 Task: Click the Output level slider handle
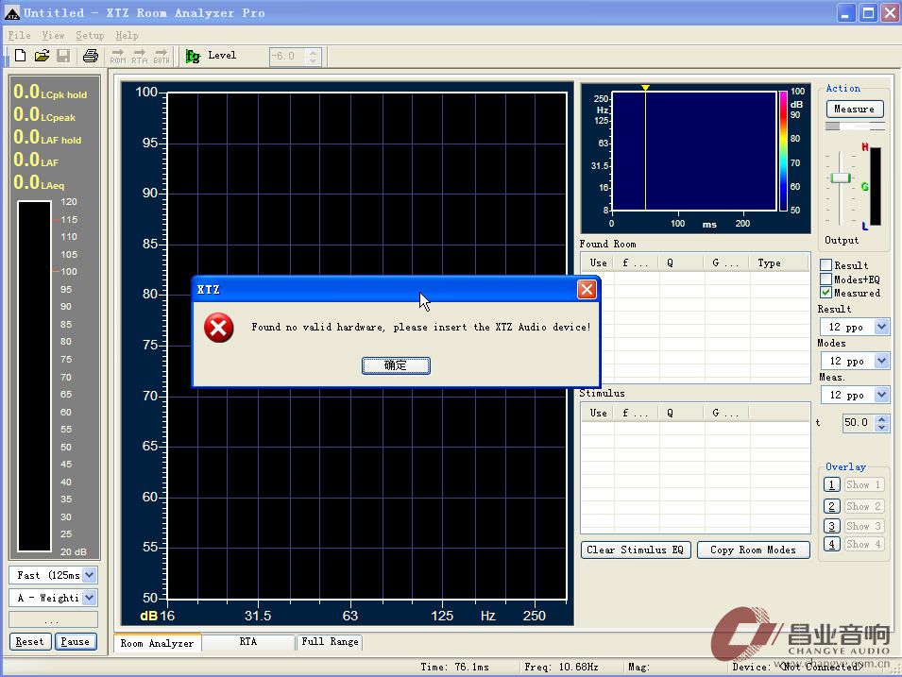[x=841, y=178]
